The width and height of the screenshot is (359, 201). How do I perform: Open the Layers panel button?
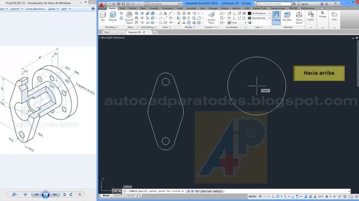point(311,16)
